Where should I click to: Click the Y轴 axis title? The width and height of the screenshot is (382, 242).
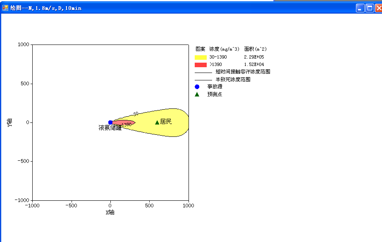pyautogui.click(x=10, y=123)
